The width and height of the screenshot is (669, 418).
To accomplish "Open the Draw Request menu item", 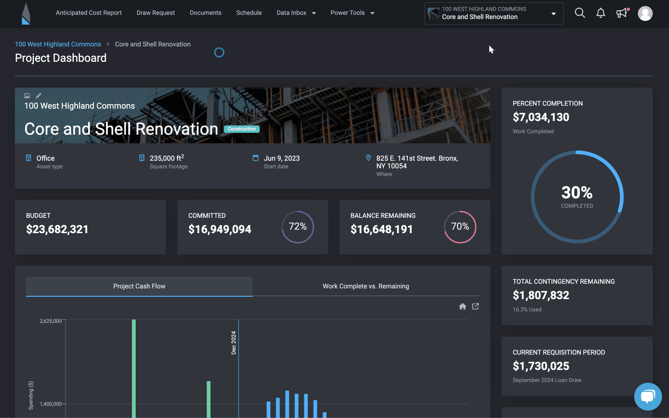I will point(156,13).
